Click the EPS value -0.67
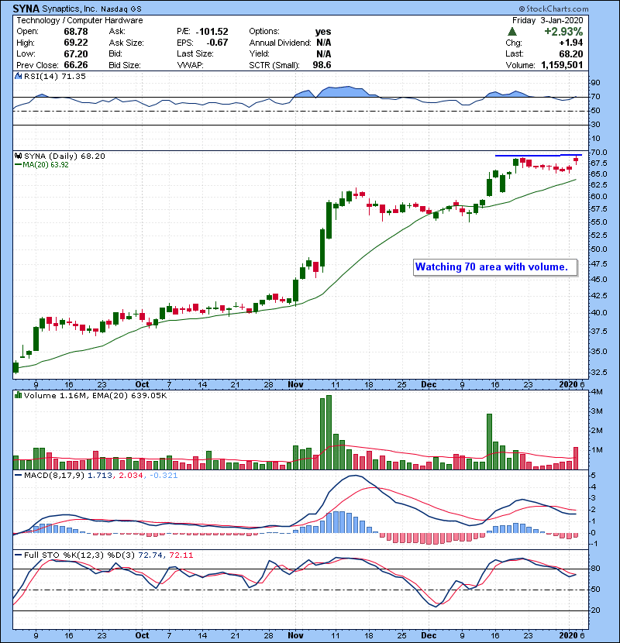 [217, 43]
